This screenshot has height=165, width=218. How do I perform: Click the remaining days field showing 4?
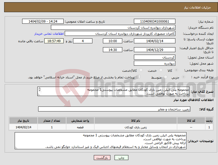83,41
